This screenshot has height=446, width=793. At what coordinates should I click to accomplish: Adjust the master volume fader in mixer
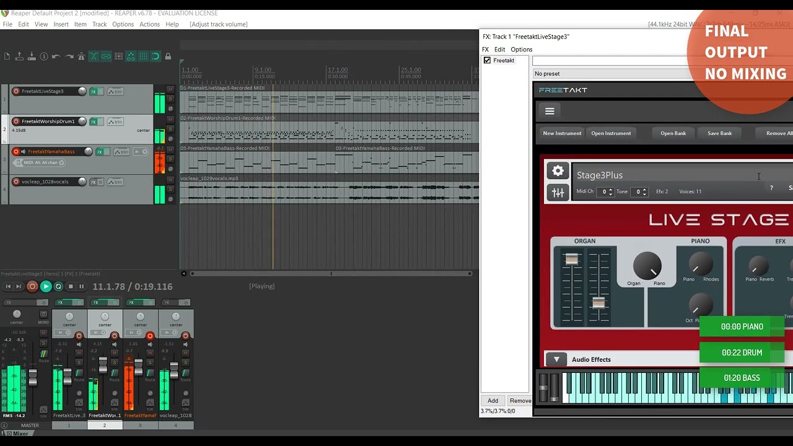tap(33, 377)
